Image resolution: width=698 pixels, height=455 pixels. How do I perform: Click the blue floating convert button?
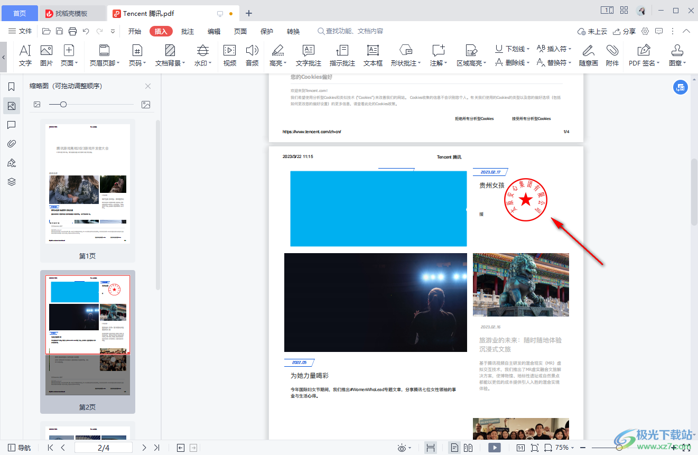click(x=681, y=87)
